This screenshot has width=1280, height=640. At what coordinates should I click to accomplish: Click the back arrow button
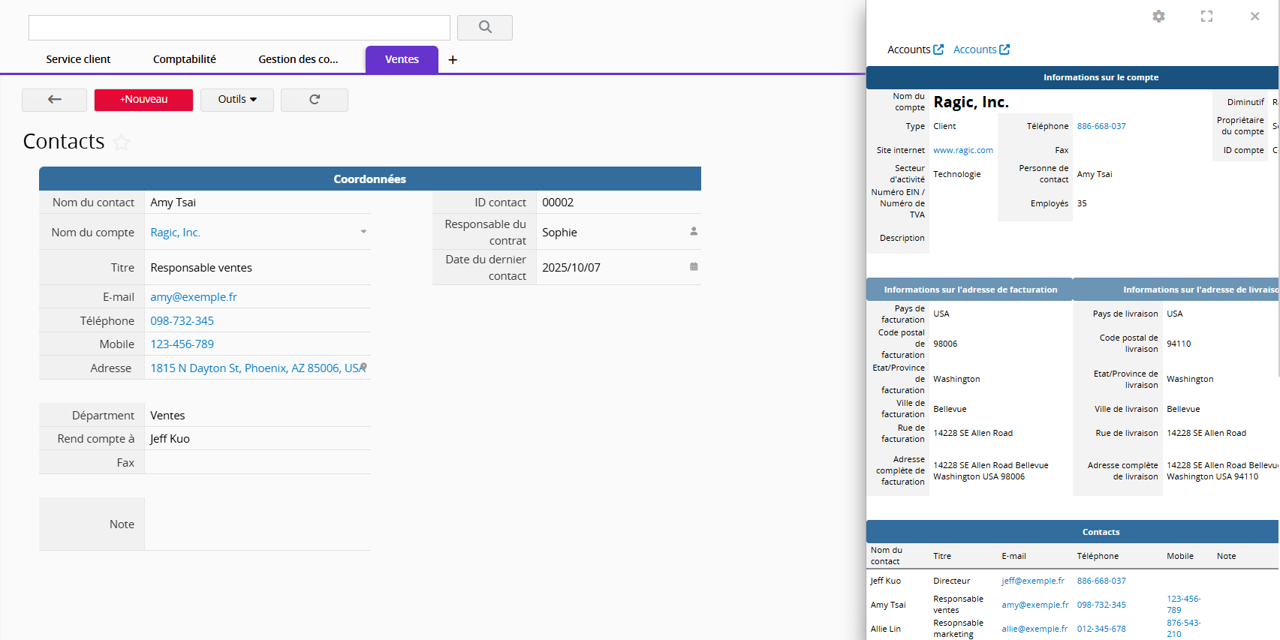click(54, 100)
